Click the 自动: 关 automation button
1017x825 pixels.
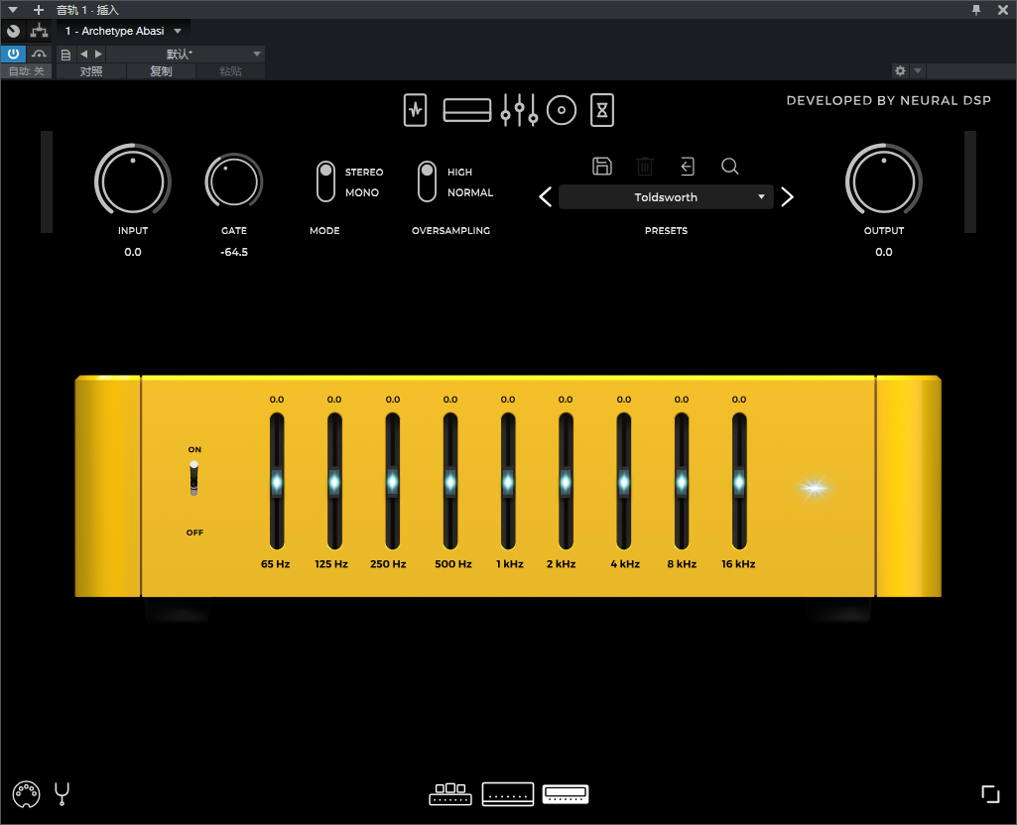click(x=27, y=71)
